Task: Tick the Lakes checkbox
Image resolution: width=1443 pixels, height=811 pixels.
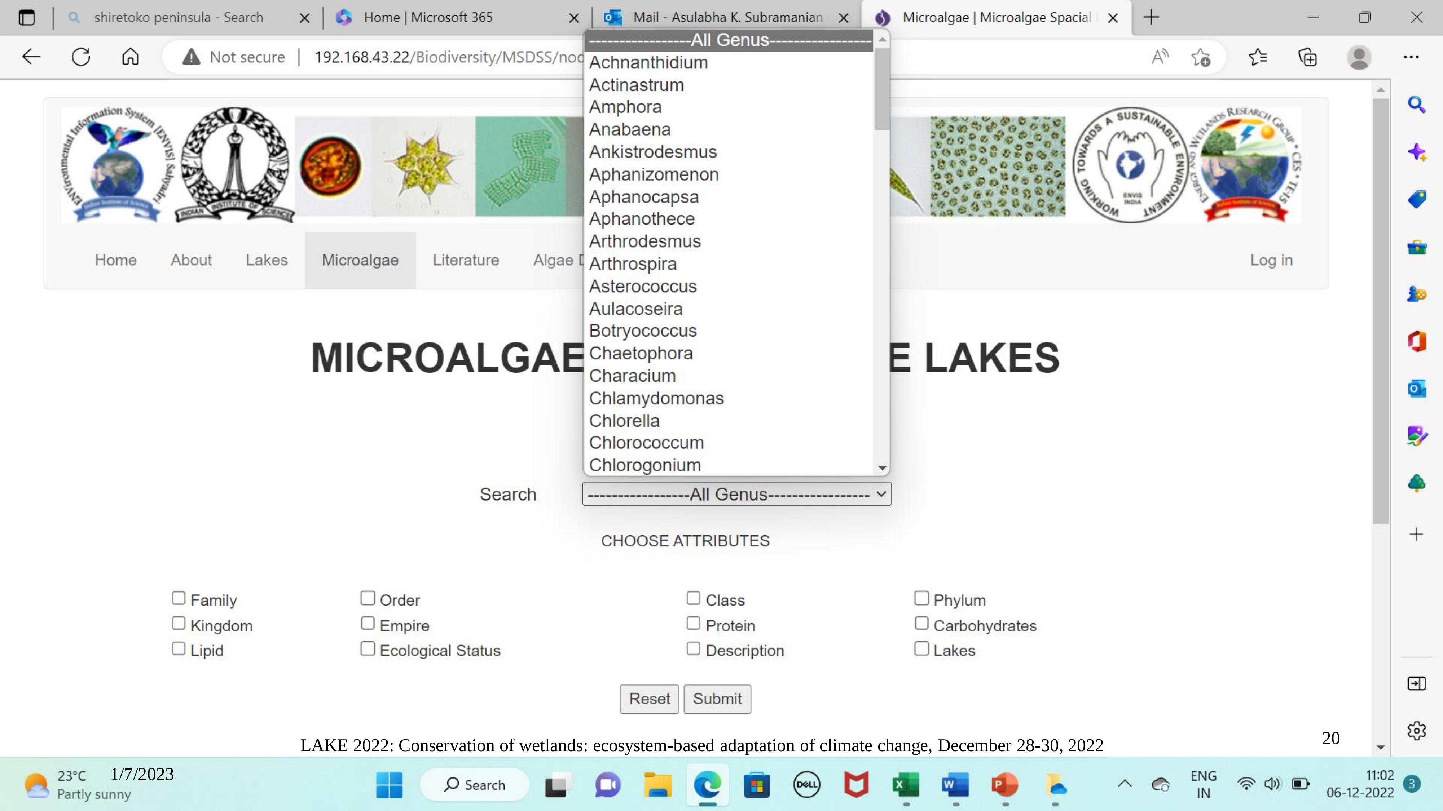Action: (x=921, y=649)
